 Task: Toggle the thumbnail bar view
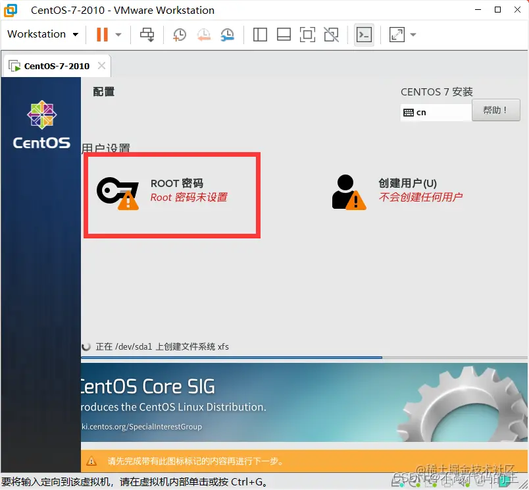tap(284, 34)
